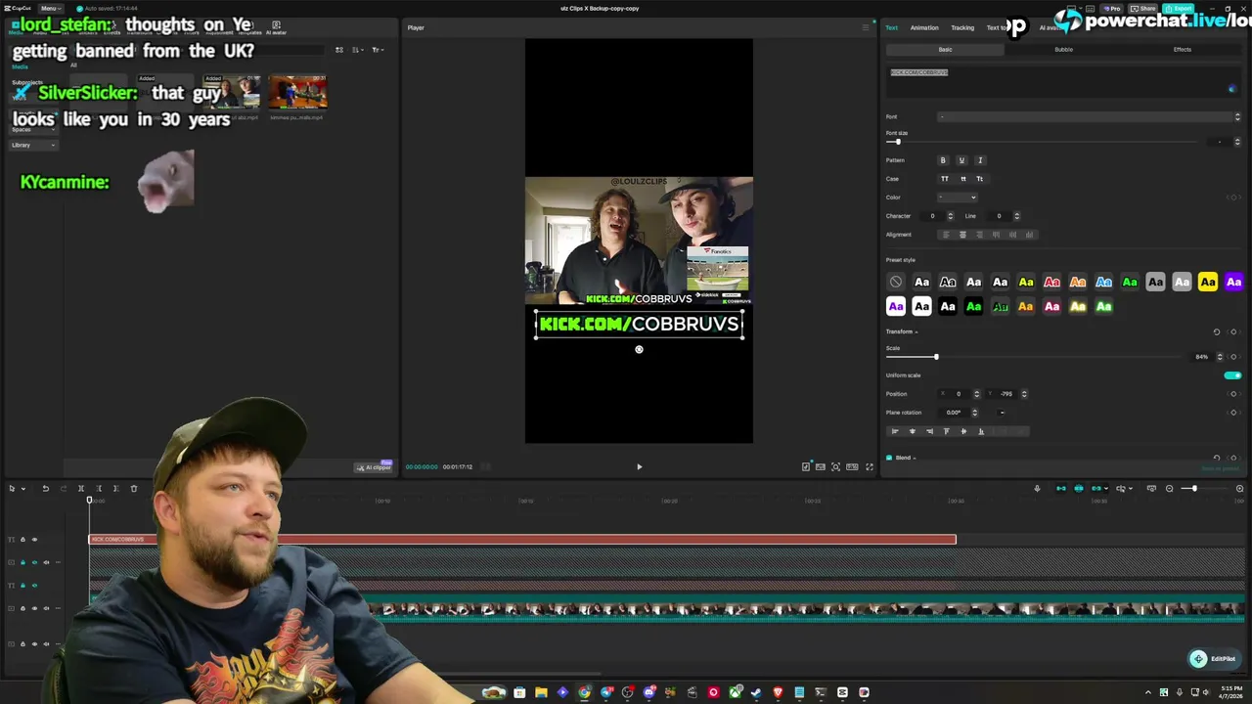Viewport: 1252px width, 704px height.
Task: Set text case to lowercase tt
Action: click(x=963, y=179)
